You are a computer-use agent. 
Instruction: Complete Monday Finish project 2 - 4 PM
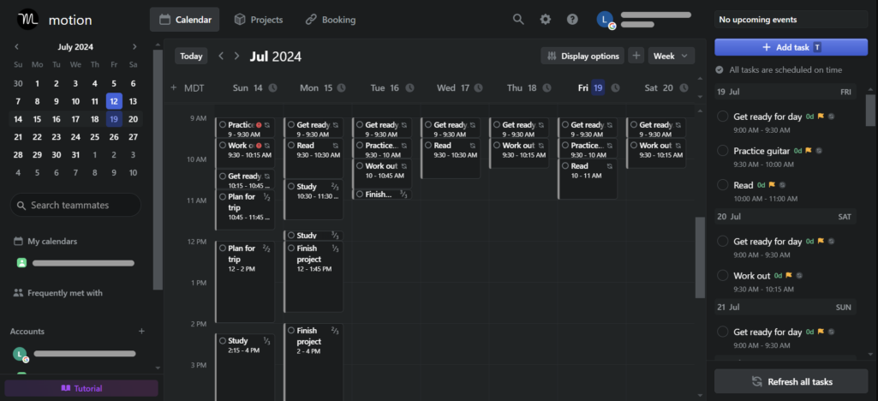click(291, 331)
